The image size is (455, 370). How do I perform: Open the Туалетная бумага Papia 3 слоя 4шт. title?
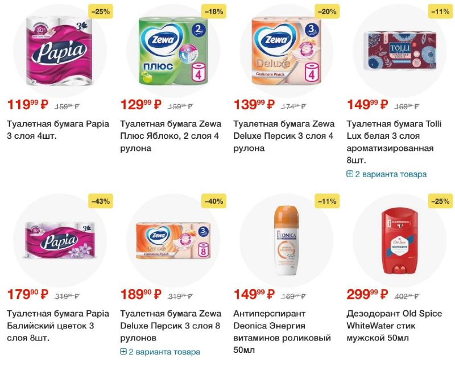[58, 130]
